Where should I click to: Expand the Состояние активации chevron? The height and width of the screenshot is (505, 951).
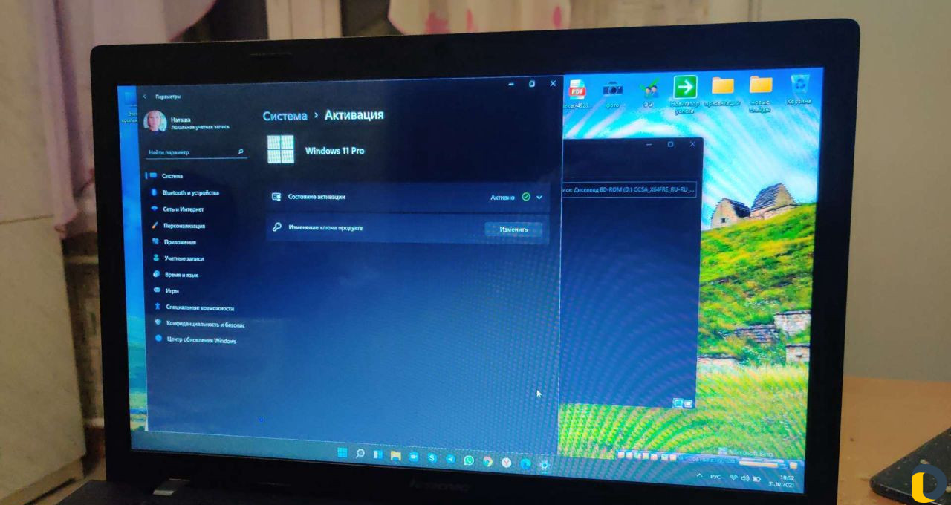tap(539, 198)
